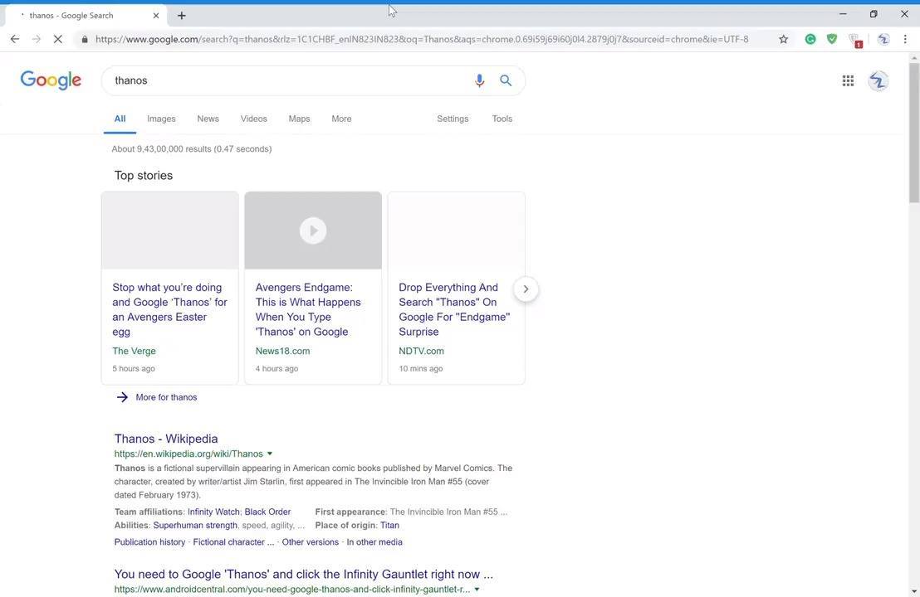Open Chrome three-dot menu
This screenshot has height=597, width=920.
click(x=905, y=39)
